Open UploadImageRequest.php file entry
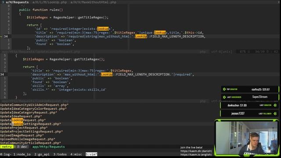Viewport: 281px width, 158px height. (x=22, y=135)
